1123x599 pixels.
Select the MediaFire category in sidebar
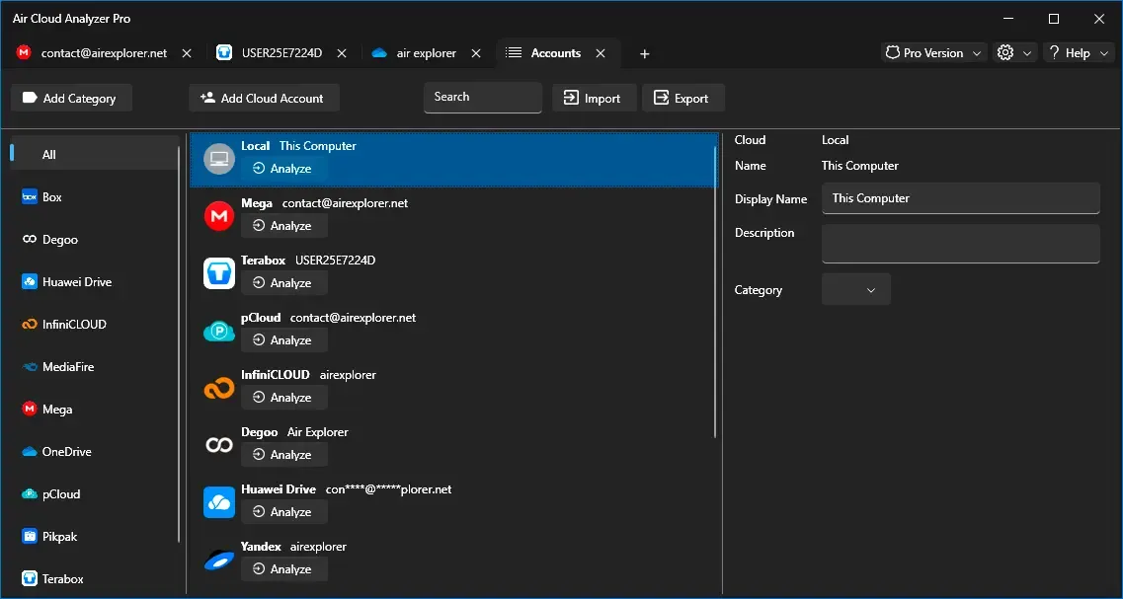pyautogui.click(x=95, y=367)
